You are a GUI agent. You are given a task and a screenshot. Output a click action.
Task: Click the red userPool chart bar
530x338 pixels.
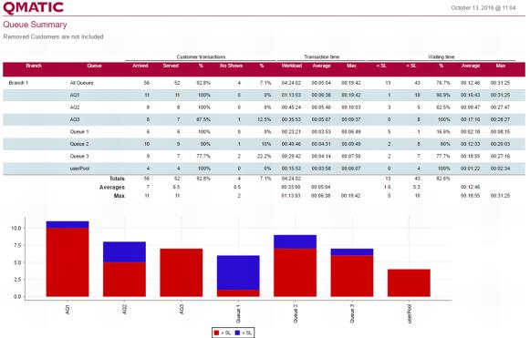coord(409,283)
